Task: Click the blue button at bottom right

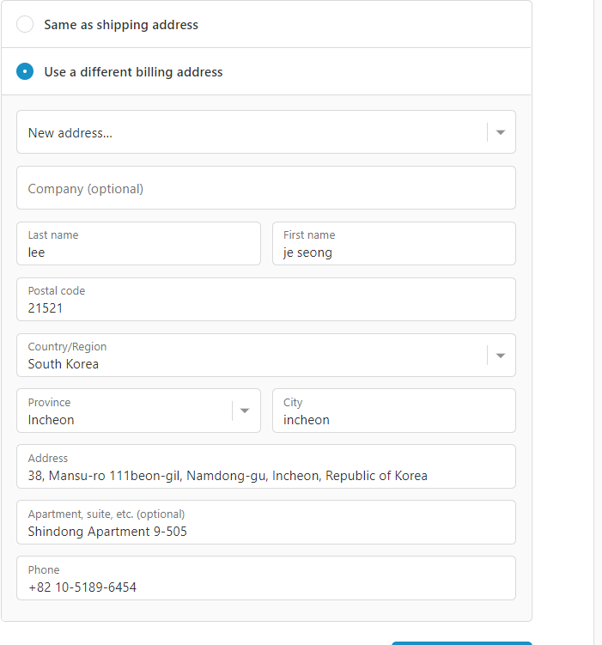Action: (462, 643)
